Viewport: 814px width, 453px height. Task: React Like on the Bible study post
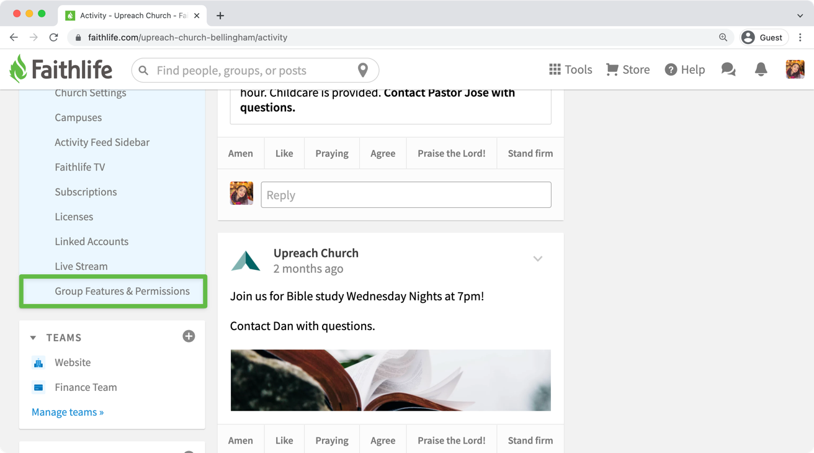pos(284,440)
